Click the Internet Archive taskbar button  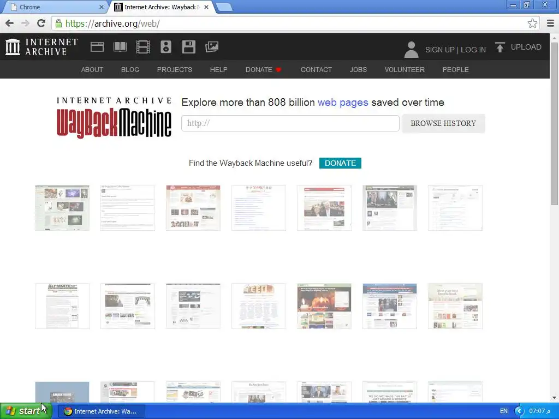(101, 411)
